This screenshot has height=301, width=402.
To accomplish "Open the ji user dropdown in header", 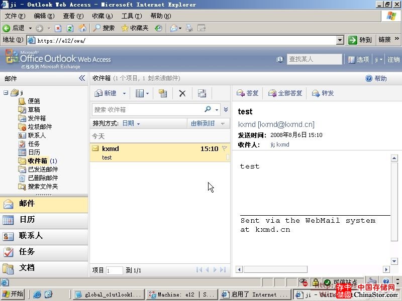I will coord(379,60).
